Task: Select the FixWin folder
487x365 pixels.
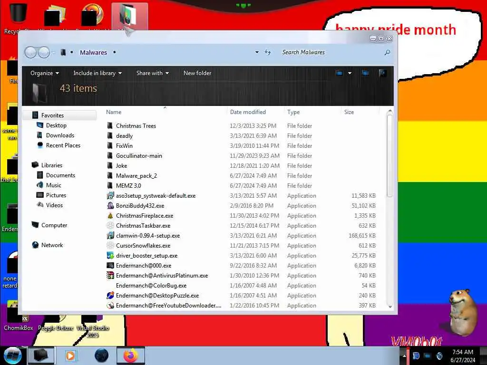Action: [124, 146]
